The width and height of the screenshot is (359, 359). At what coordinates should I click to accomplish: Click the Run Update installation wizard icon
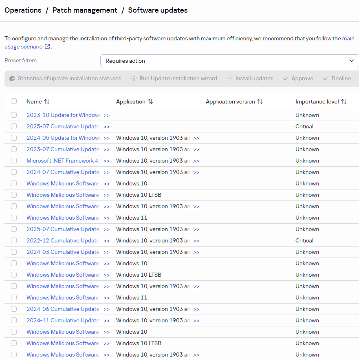coord(134,78)
